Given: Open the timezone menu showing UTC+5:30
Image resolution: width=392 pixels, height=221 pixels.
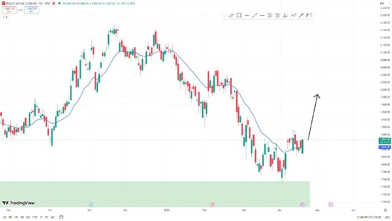Looking at the screenshot, I should coord(369,217).
